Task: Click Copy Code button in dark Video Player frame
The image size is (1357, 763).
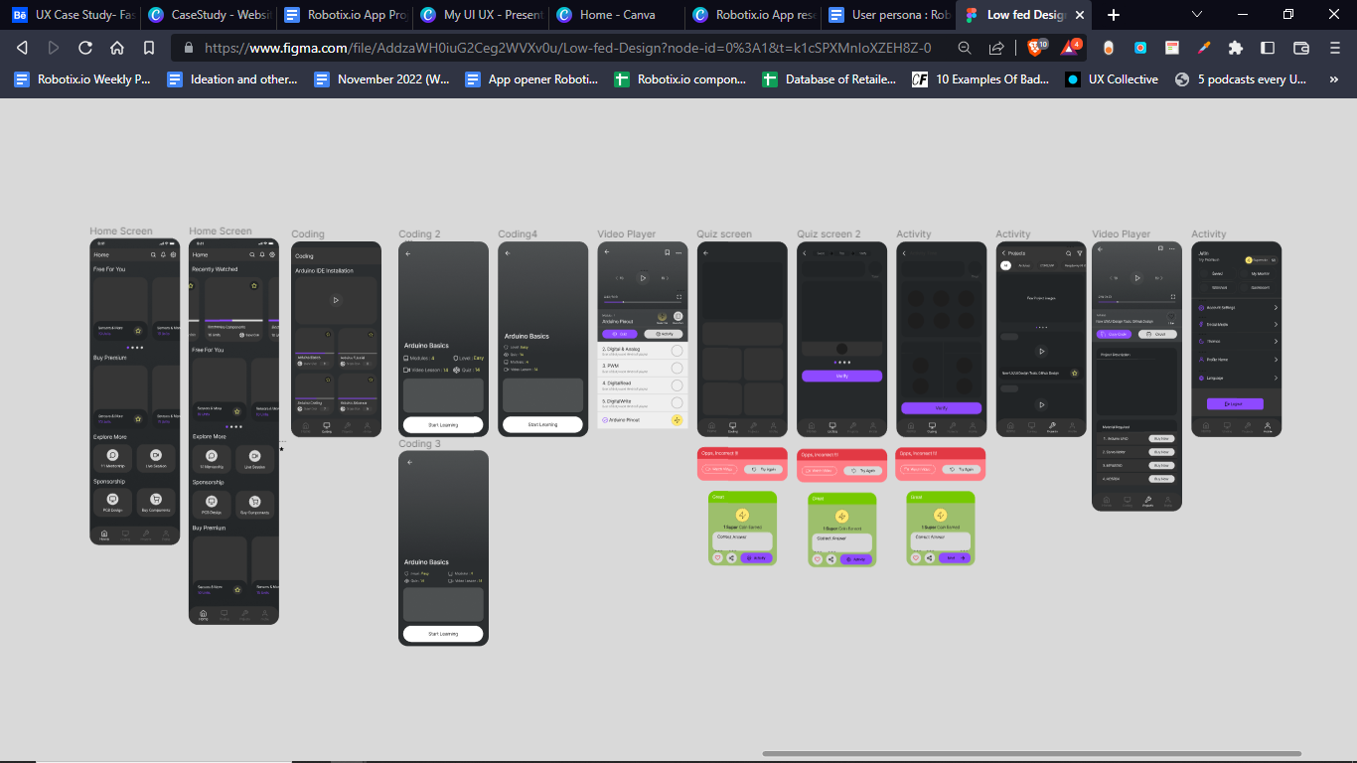Action: 1115,335
